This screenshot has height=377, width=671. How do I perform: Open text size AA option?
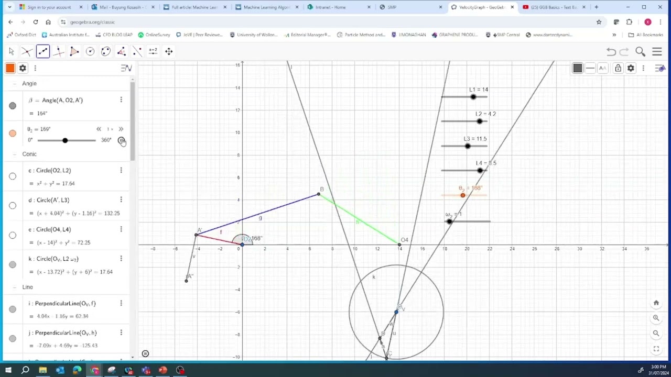[603, 68]
